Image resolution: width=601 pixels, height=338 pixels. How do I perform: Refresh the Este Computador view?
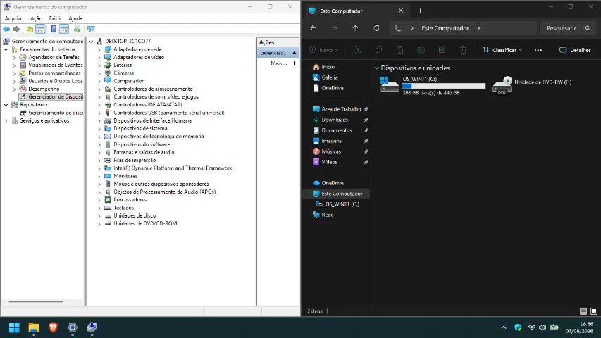(x=376, y=28)
